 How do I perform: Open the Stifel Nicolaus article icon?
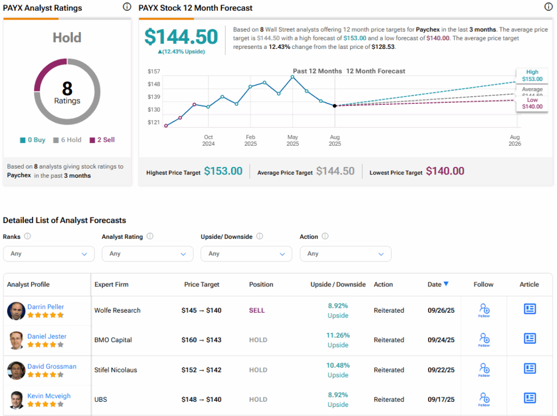(x=530, y=368)
